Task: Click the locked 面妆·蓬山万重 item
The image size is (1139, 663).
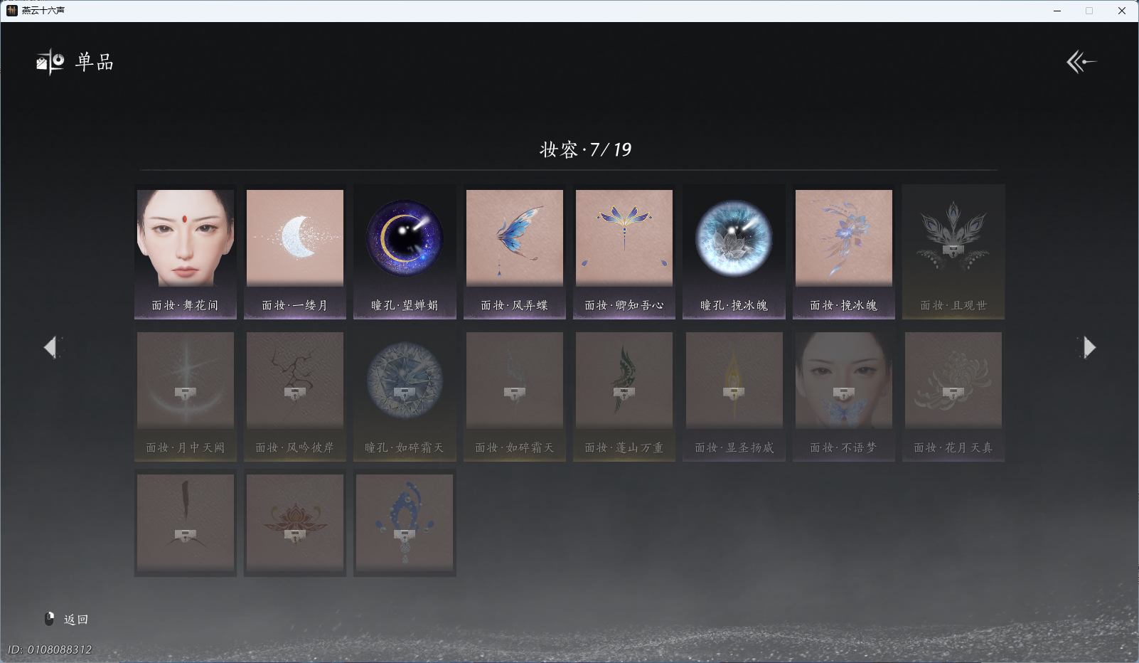Action: [624, 395]
